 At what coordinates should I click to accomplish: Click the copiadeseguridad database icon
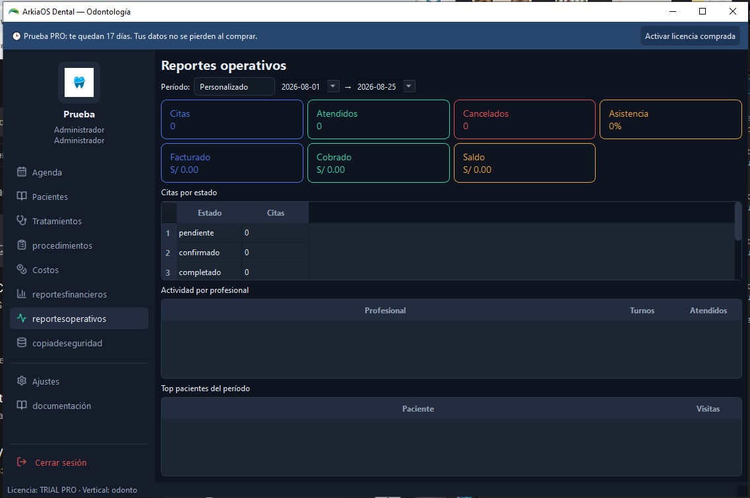point(22,342)
